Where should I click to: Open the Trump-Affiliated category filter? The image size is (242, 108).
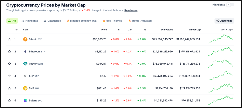pos(140,21)
